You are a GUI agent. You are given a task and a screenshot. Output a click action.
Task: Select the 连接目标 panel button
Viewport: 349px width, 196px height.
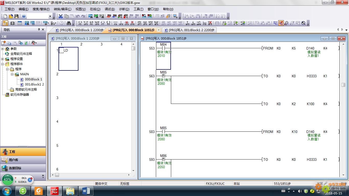[23, 168]
